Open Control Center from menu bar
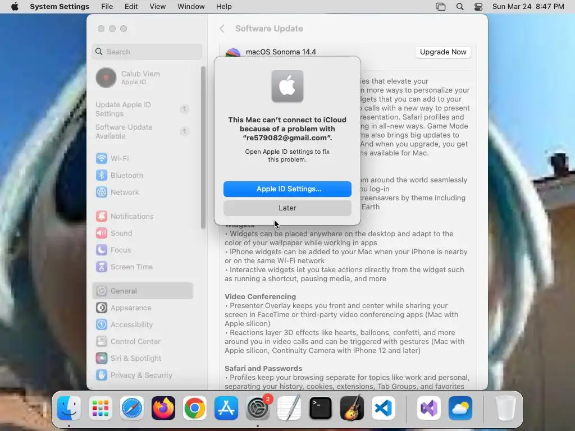 478,7
